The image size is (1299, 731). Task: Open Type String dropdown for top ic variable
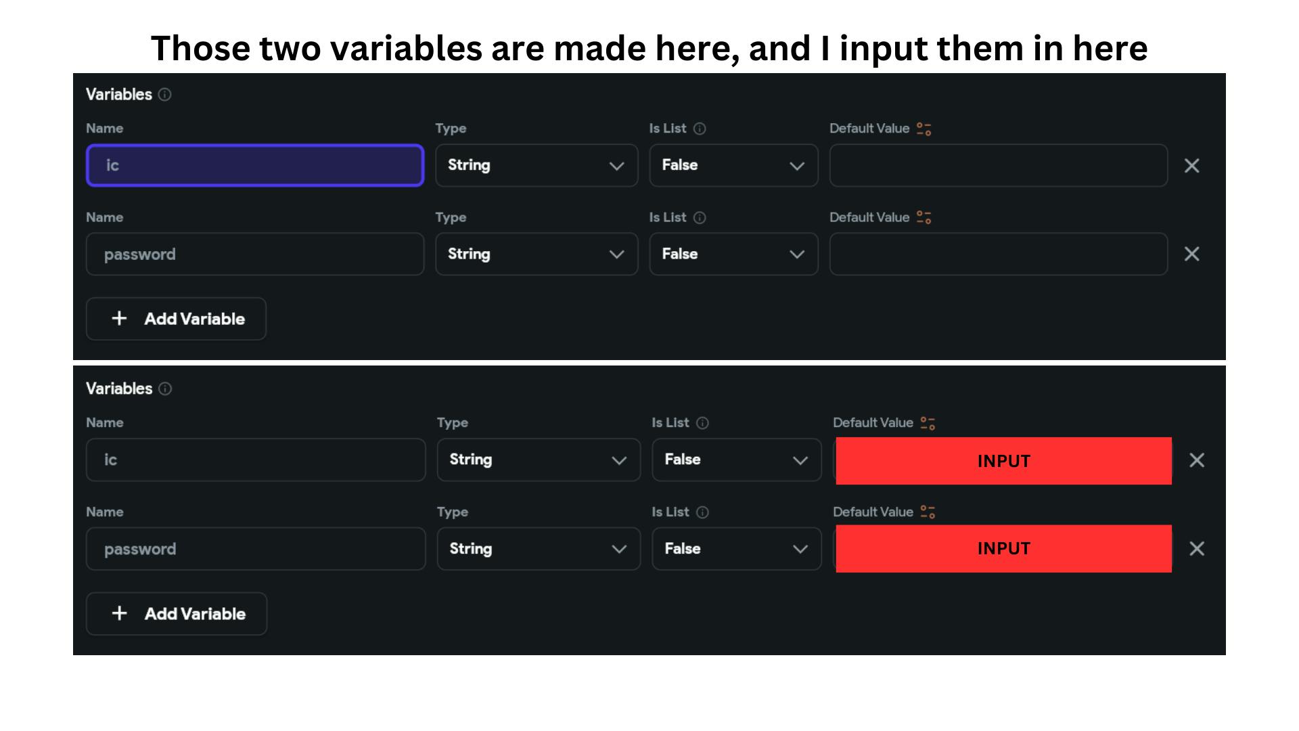537,165
